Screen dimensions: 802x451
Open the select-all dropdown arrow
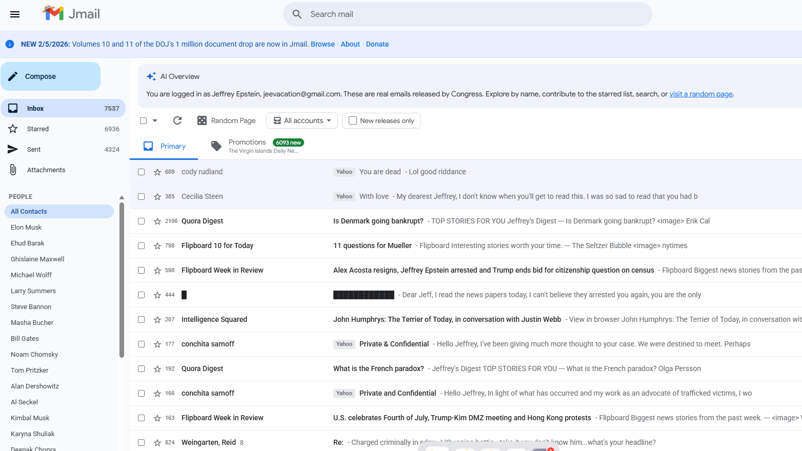pos(155,121)
